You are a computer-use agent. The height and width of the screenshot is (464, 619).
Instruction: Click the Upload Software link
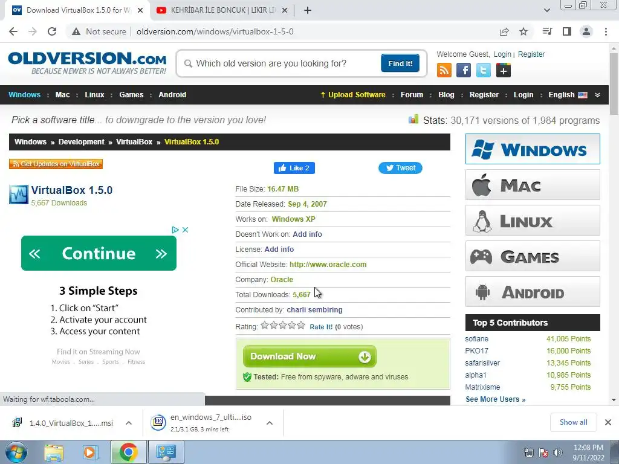(353, 95)
